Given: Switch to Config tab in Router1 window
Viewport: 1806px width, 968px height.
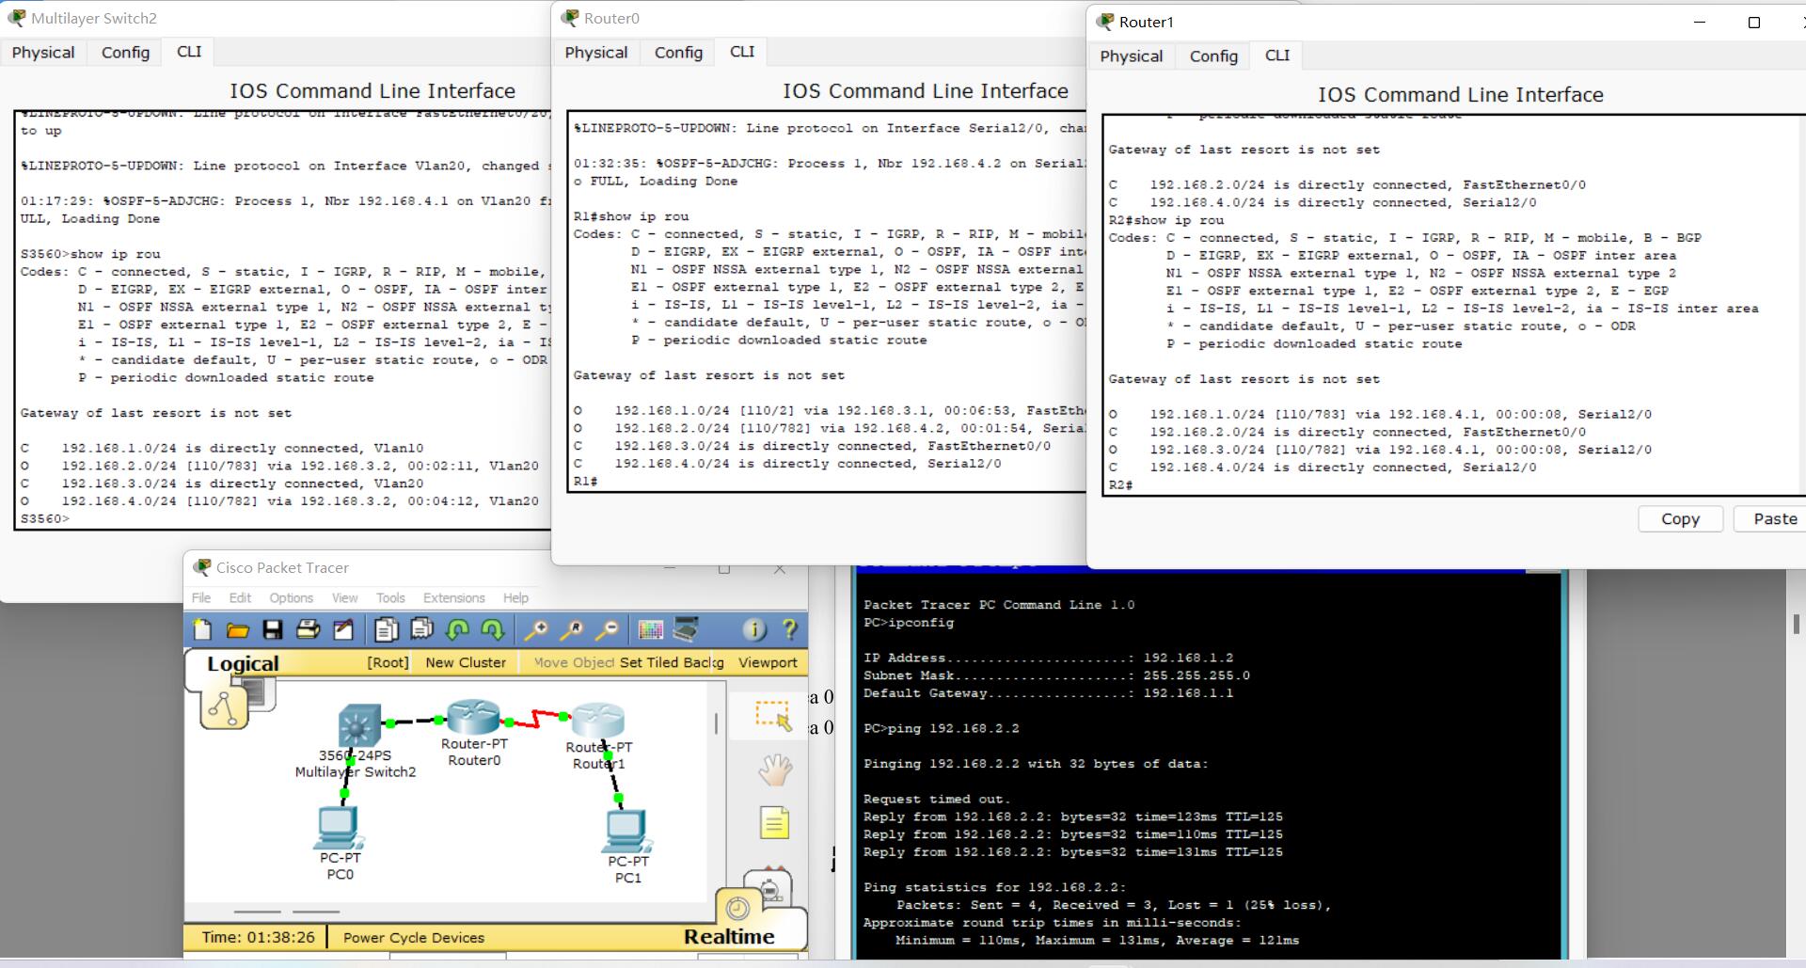Looking at the screenshot, I should point(1213,56).
